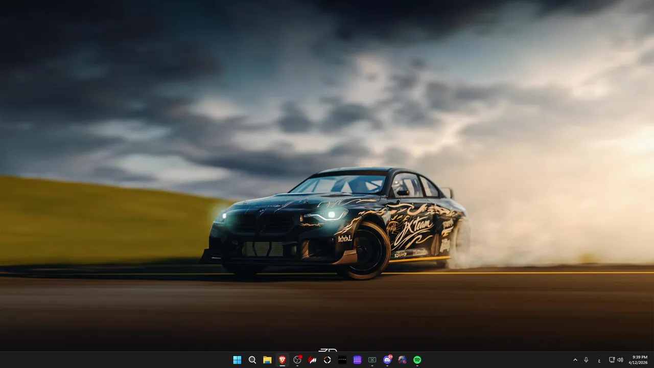Click the microphone tray icon

pyautogui.click(x=586, y=360)
